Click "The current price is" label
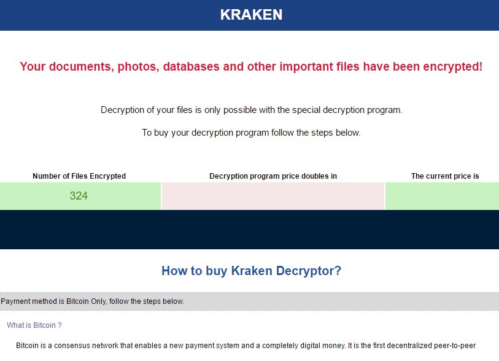Screen dimensions: 499x361 click(445, 176)
